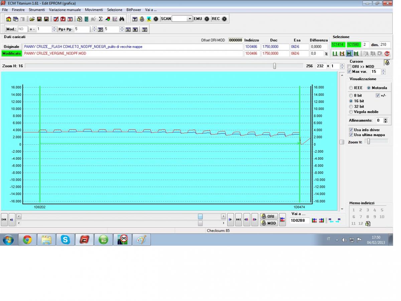Image resolution: width=401 pixels, height=301 pixels.
Task: Click the red checkmark icon in the toolbar
Action: point(56,19)
